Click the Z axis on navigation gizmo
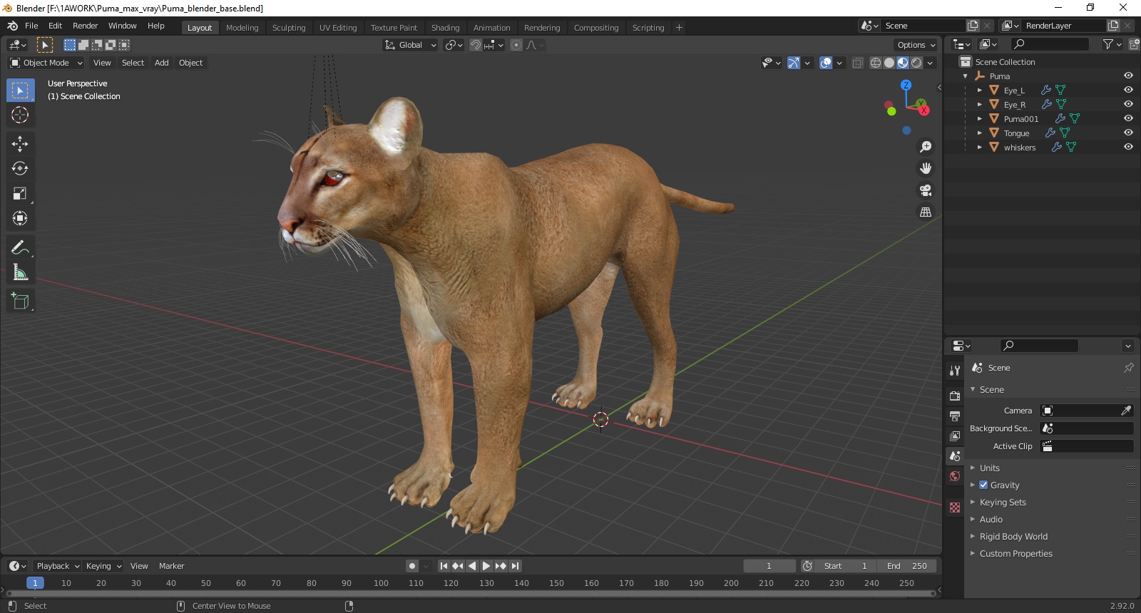The height and width of the screenshot is (613, 1141). [906, 85]
